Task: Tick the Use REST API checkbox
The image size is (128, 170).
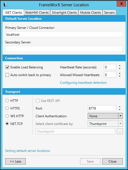Action: click(38, 101)
